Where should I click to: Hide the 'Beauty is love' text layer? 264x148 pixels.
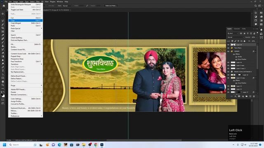[229, 72]
